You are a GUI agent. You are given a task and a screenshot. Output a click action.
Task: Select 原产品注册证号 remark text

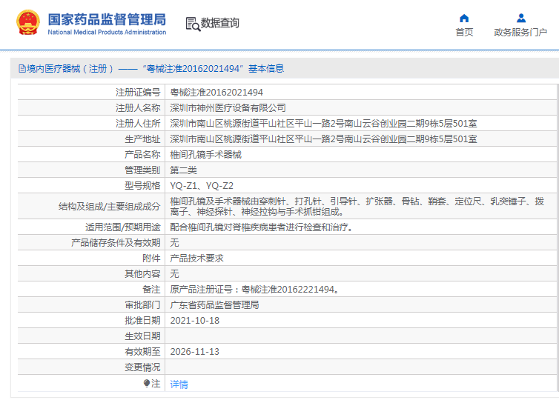pos(254,290)
